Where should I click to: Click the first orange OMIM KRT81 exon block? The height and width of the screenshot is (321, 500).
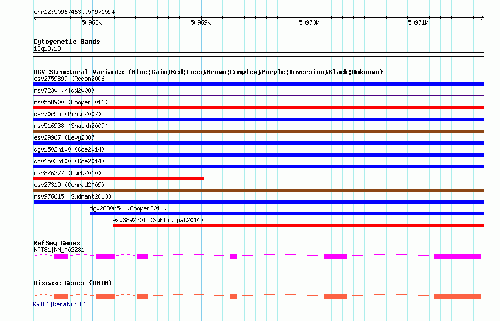click(61, 296)
